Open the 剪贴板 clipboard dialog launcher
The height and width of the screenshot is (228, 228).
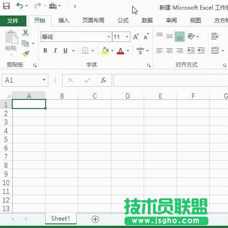click(35, 65)
